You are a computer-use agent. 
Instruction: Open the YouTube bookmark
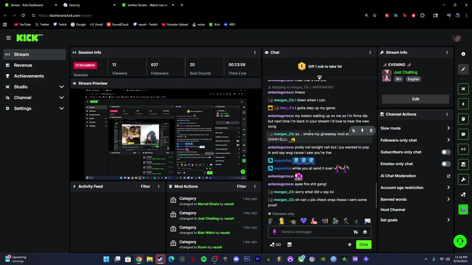point(22,25)
